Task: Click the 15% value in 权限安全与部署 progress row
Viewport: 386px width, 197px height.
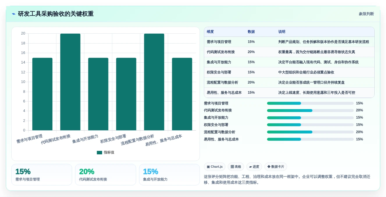Action: tap(360, 125)
